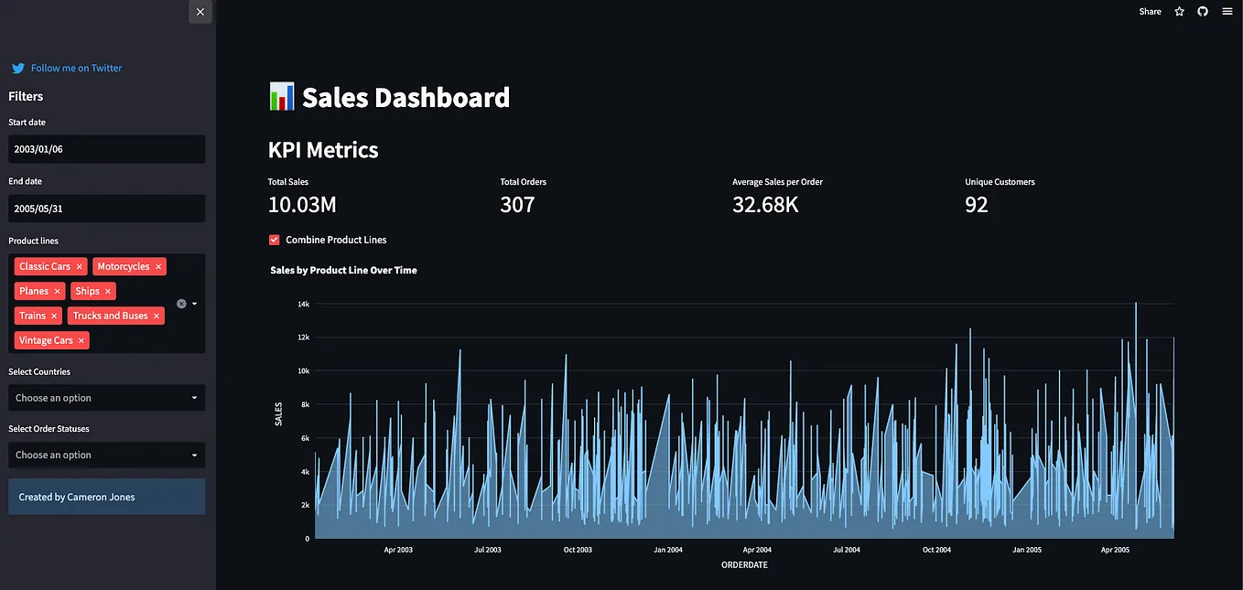This screenshot has height=590, width=1243.
Task: Click the star favorite icon at top right
Action: [x=1179, y=11]
